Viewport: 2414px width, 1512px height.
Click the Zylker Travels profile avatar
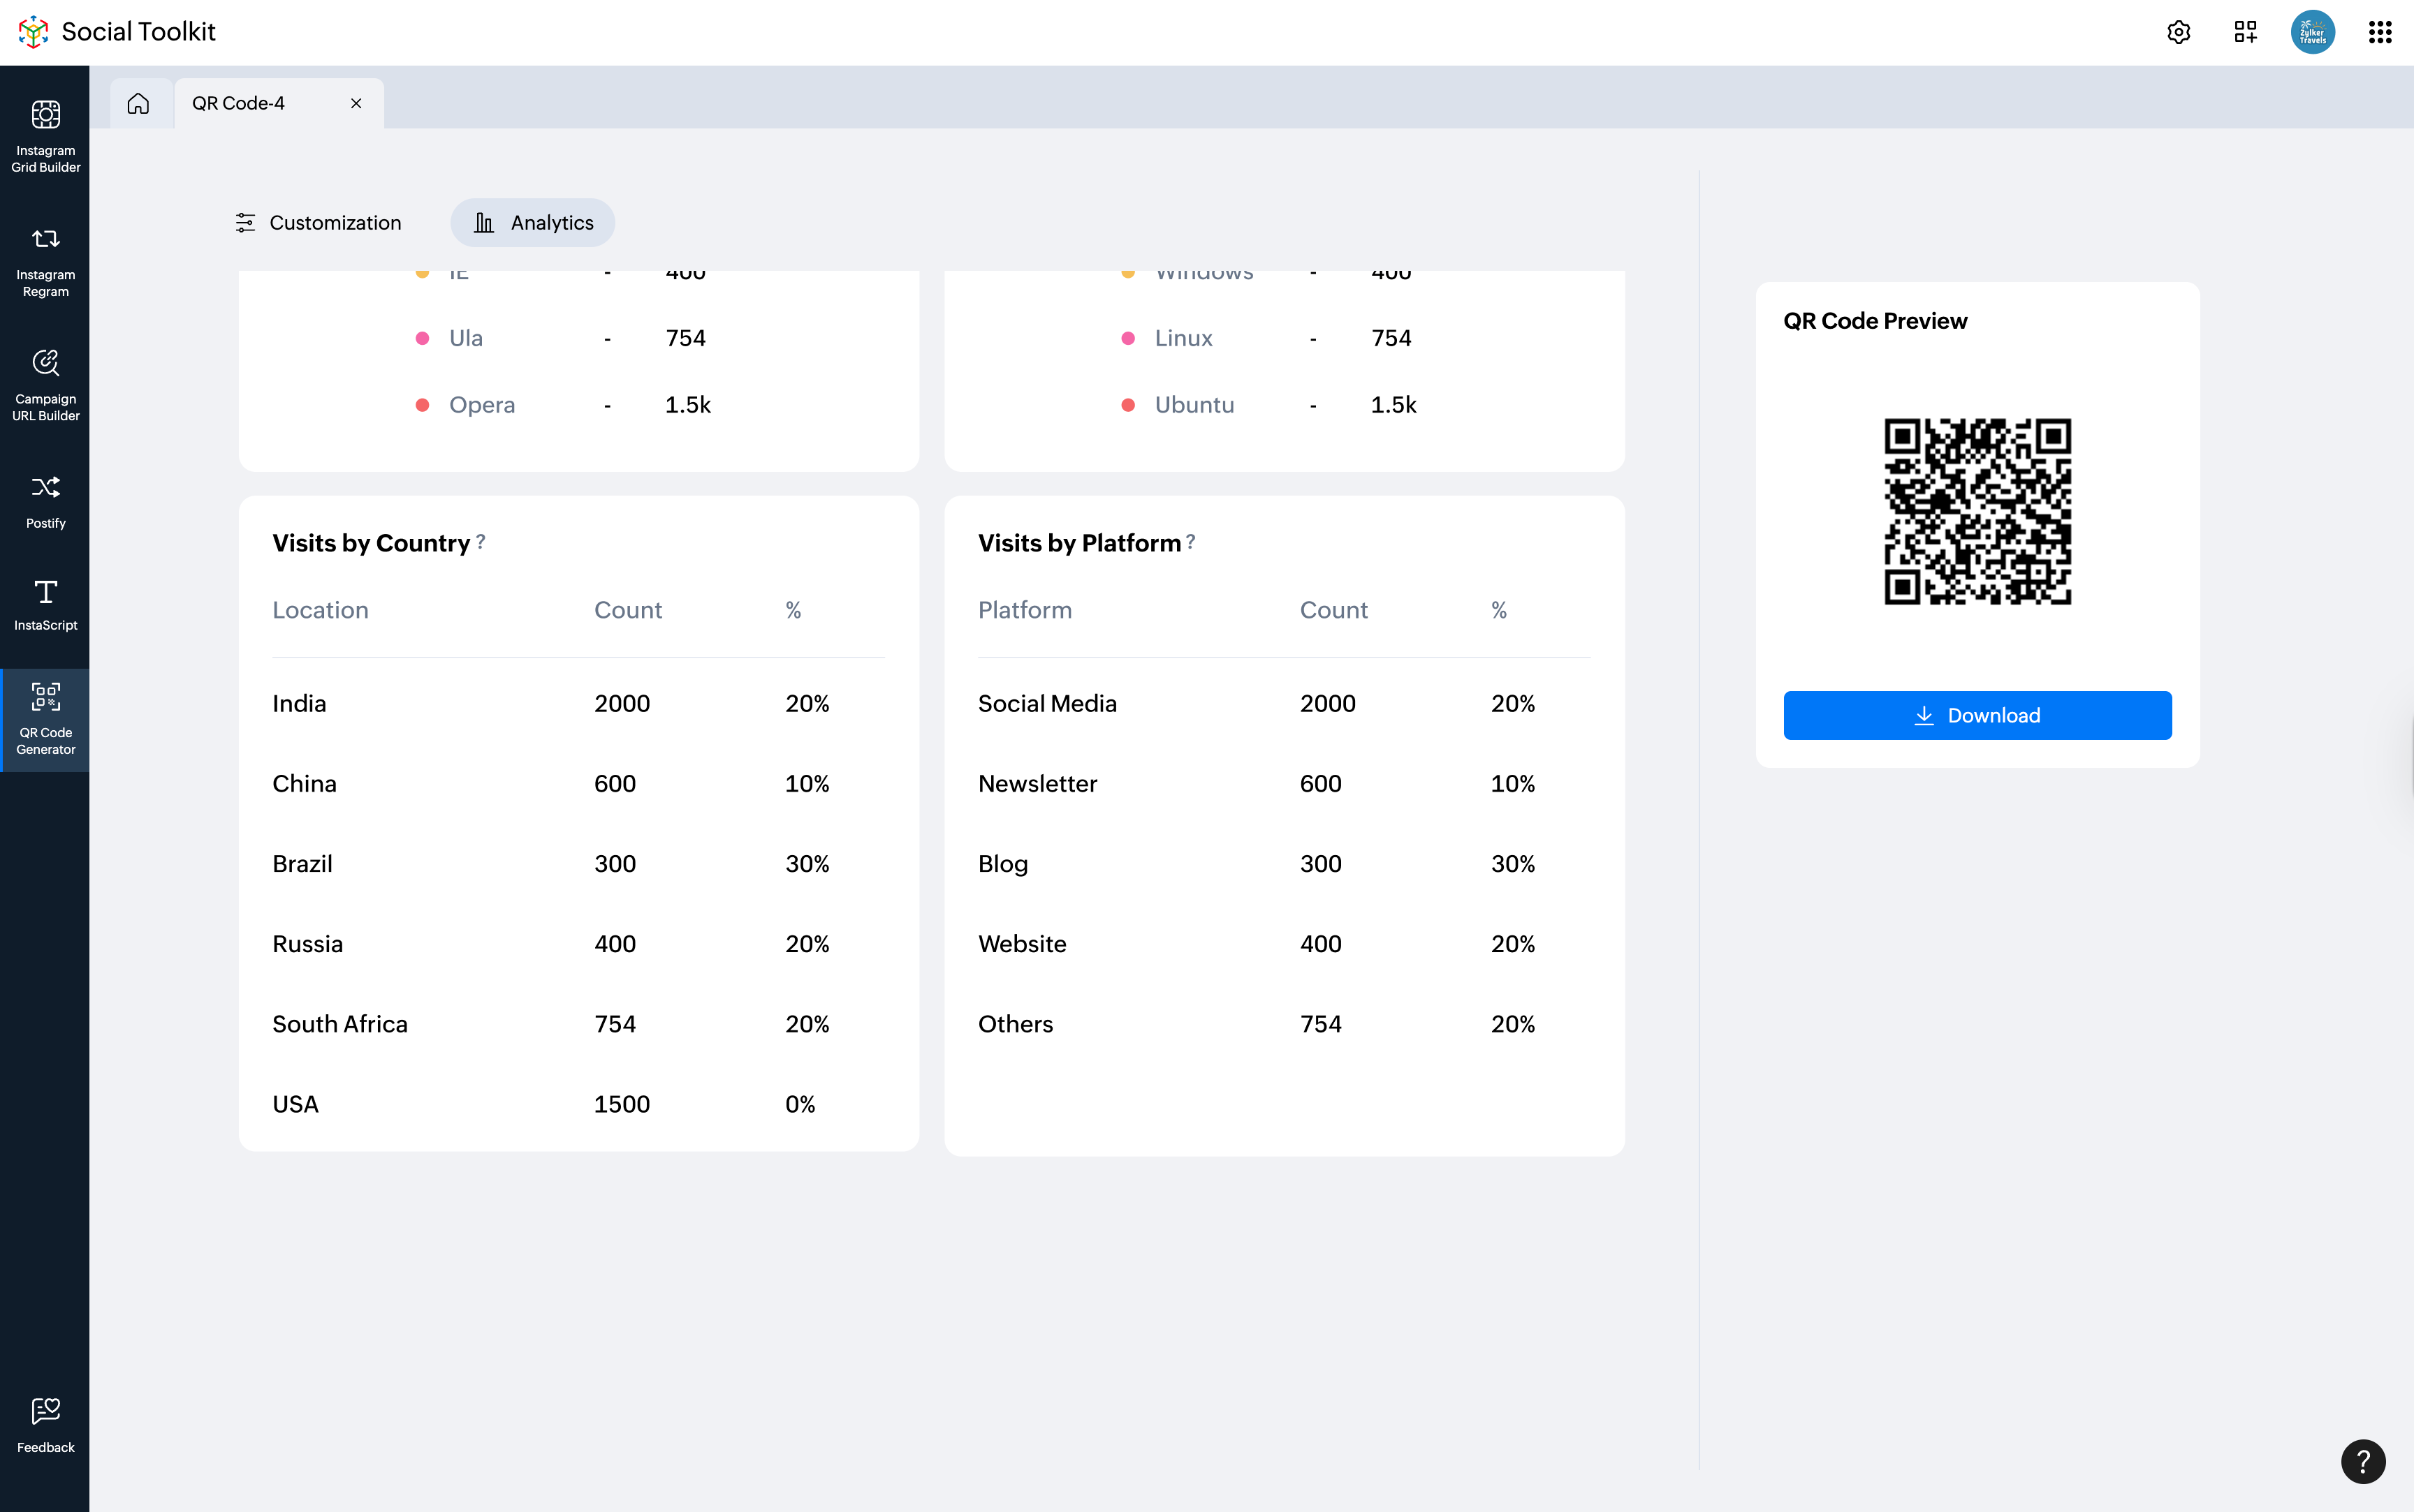click(2312, 32)
